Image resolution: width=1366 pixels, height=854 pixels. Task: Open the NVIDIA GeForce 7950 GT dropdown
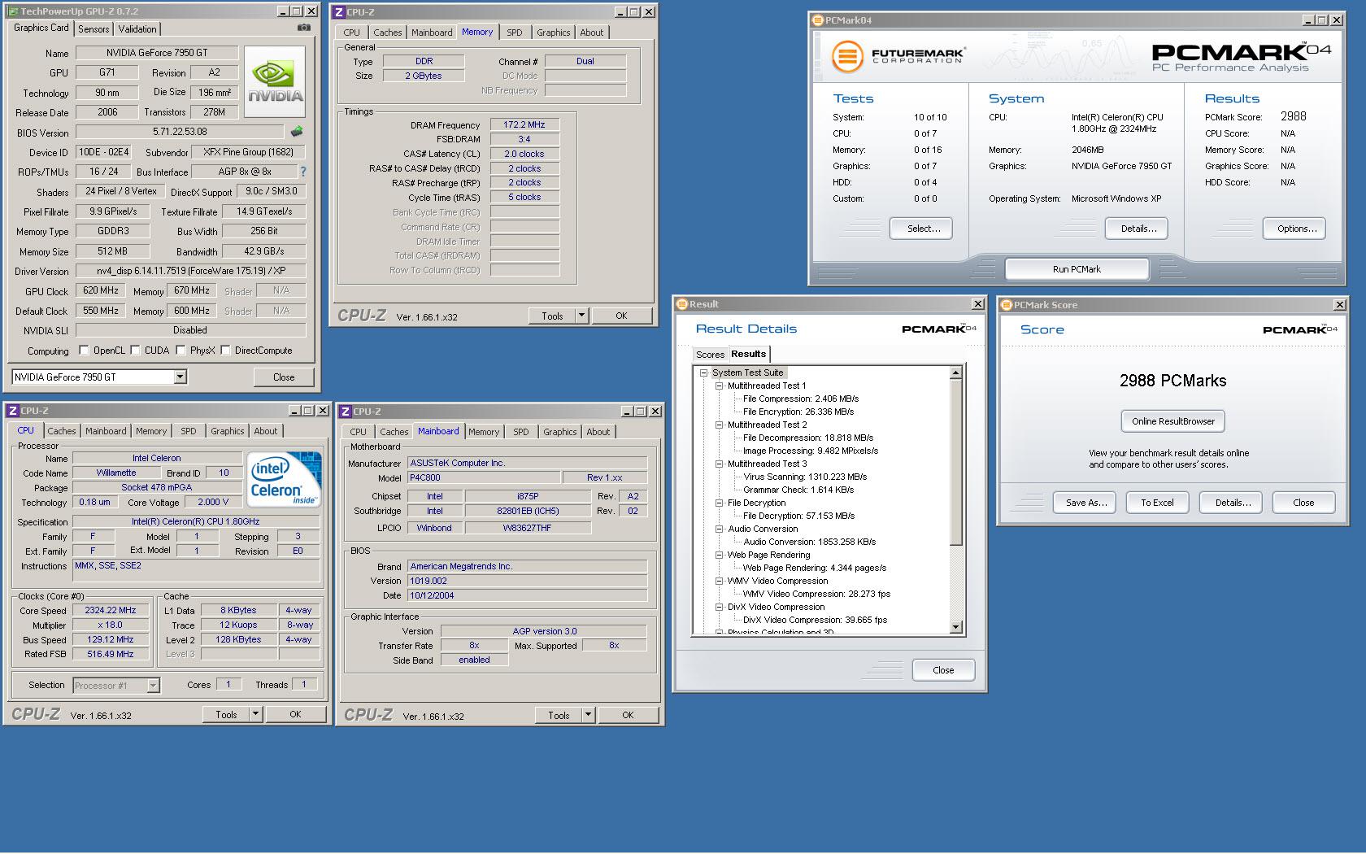tap(181, 377)
